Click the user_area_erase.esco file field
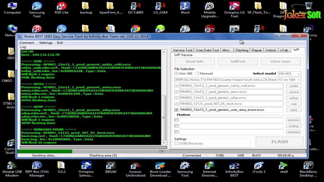This screenshot has width=324, height=182. pos(231,110)
